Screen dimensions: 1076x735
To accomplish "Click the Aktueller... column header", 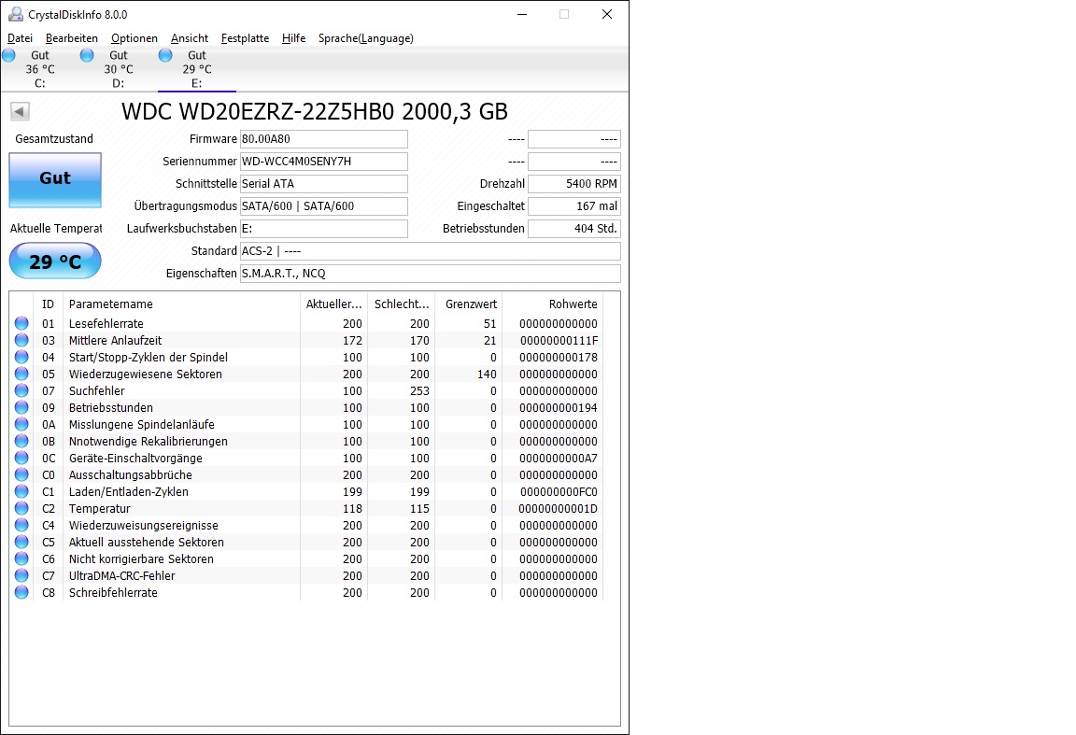I will click(x=333, y=304).
